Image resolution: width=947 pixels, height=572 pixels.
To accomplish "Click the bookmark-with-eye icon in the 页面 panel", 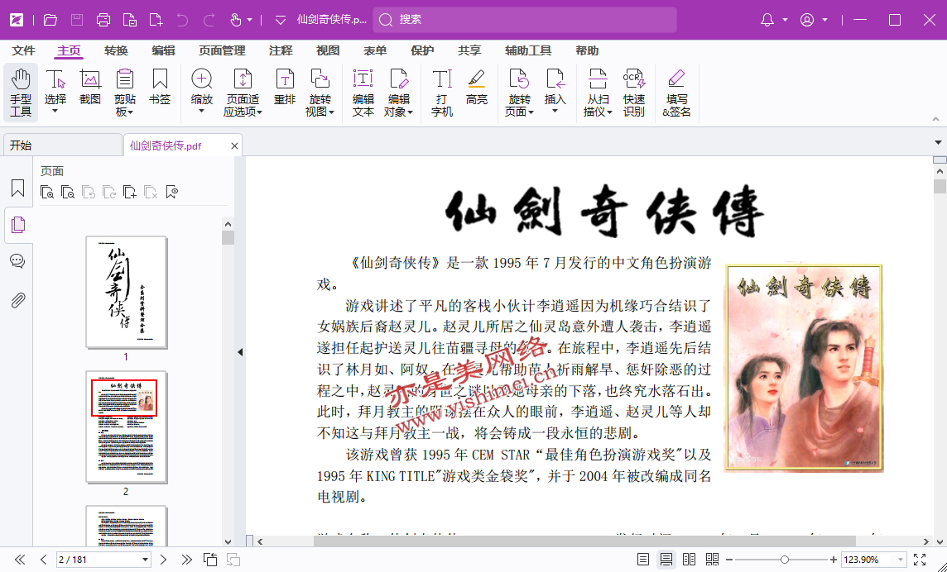I will [x=172, y=193].
